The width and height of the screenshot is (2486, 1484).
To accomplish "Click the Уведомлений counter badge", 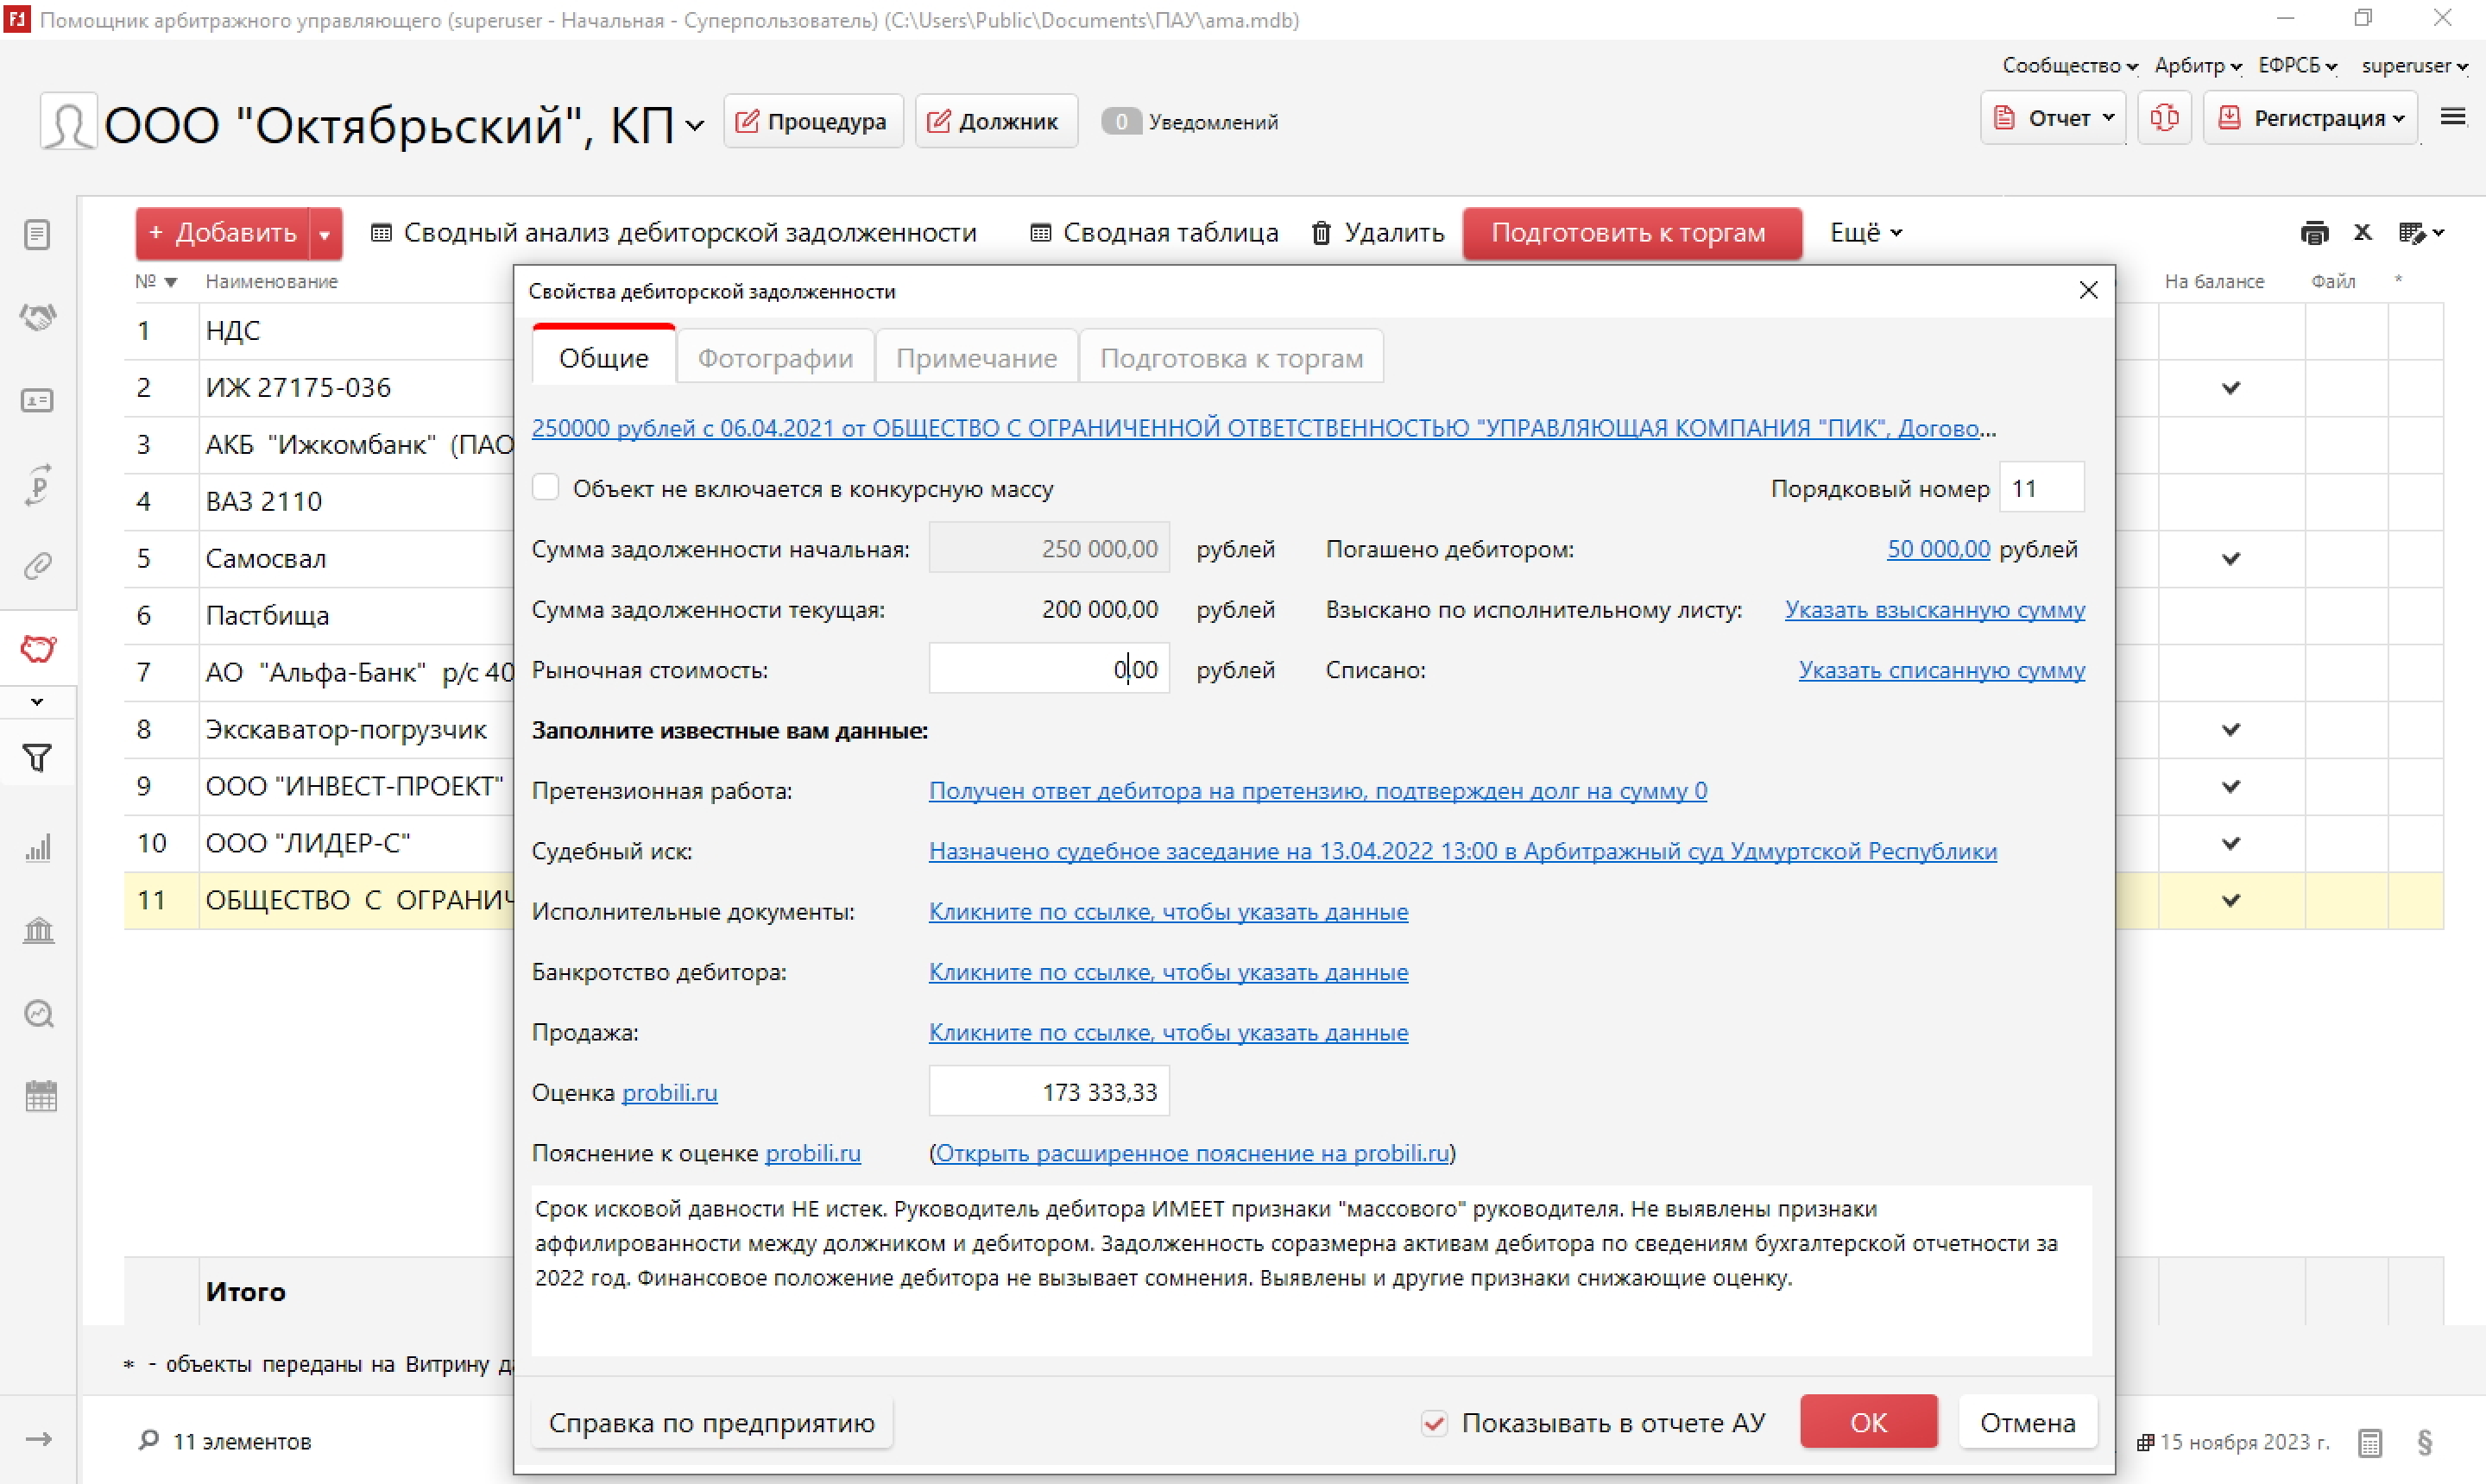I will click(x=1121, y=122).
